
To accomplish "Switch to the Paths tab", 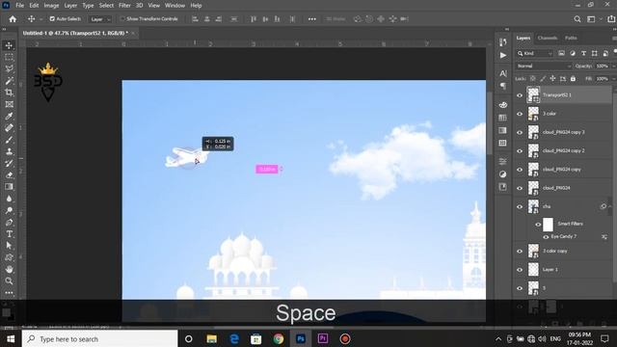I will tap(571, 38).
